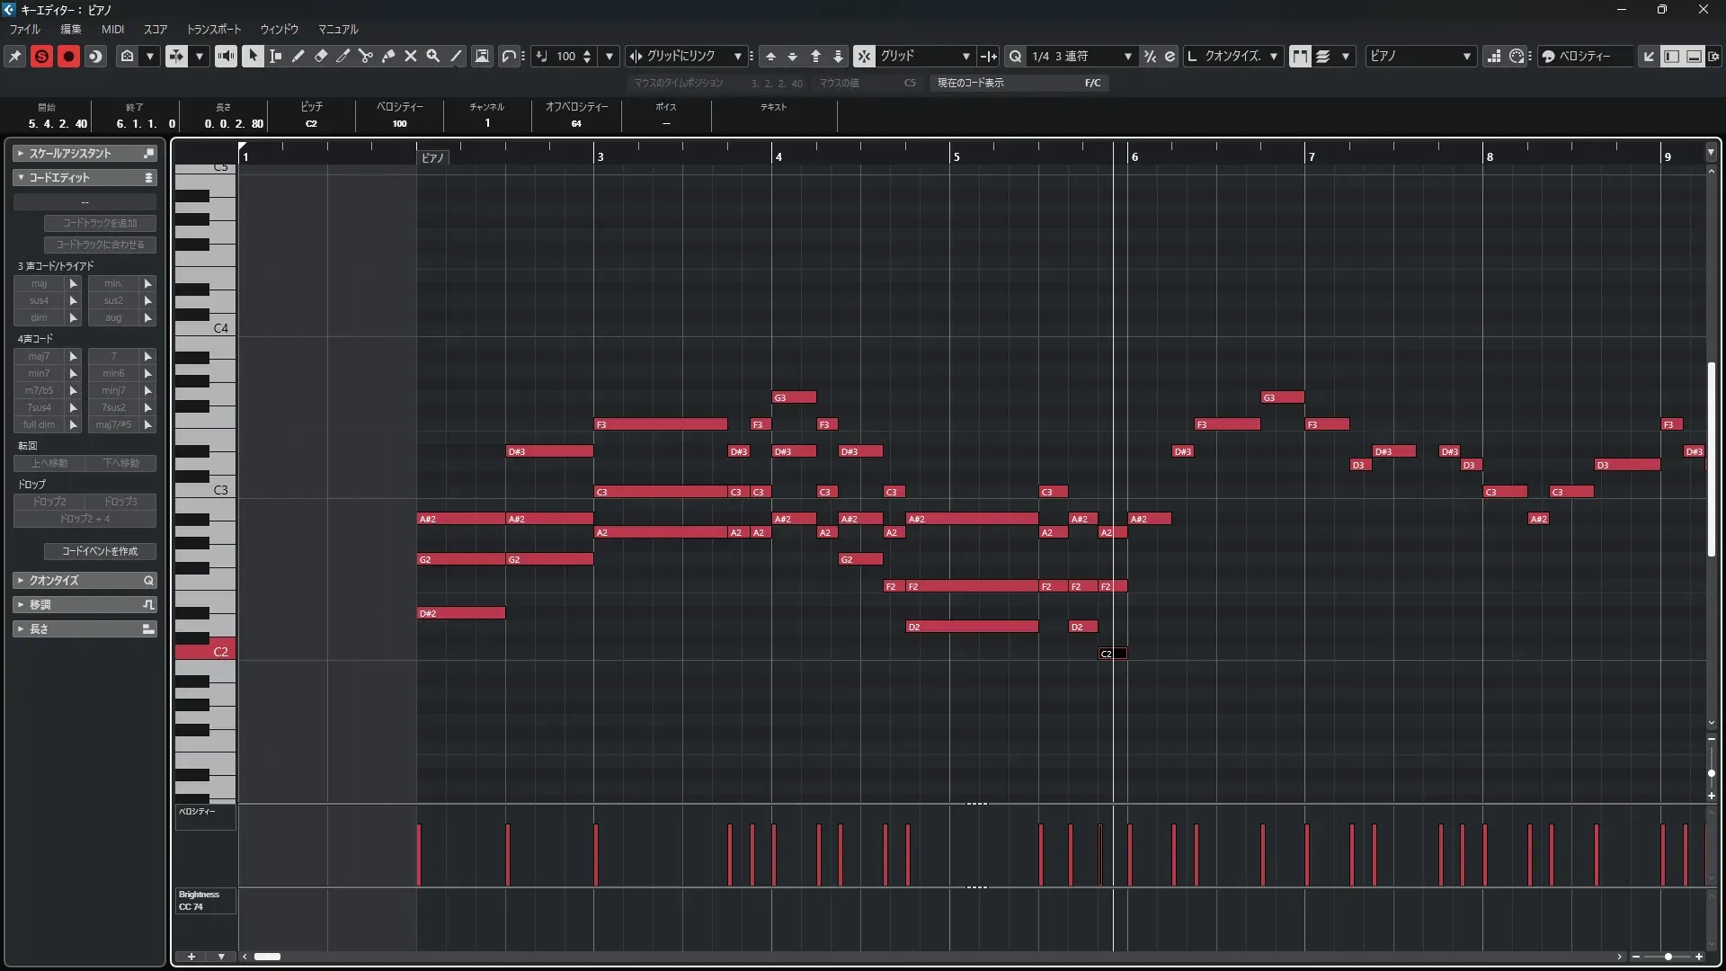Expand the クオンタイズ section in left panel
The height and width of the screenshot is (971, 1726).
[85, 581]
